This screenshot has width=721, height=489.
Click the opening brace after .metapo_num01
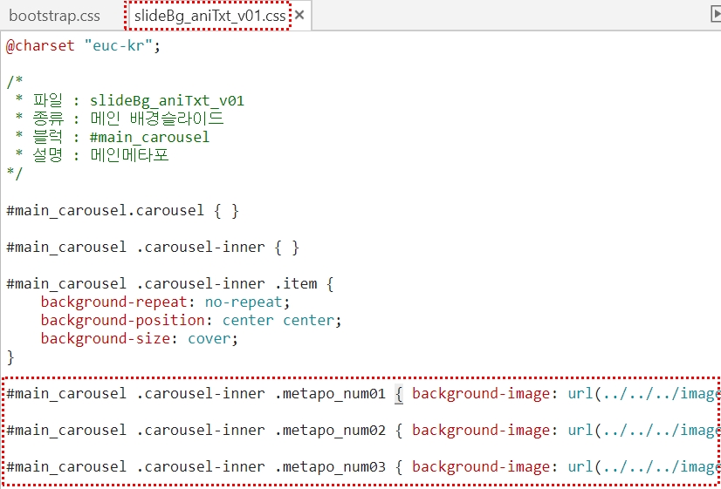(x=399, y=393)
